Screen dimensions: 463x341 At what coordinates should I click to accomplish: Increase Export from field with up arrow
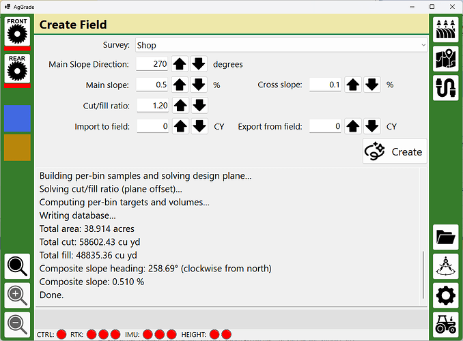point(353,127)
